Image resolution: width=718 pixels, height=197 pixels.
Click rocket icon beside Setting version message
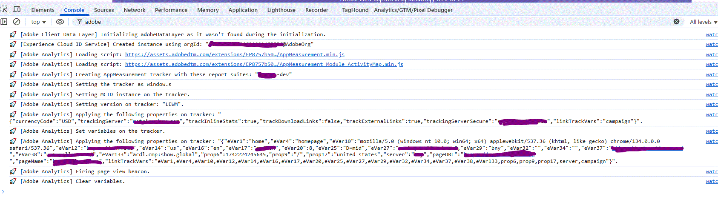pos(13,104)
